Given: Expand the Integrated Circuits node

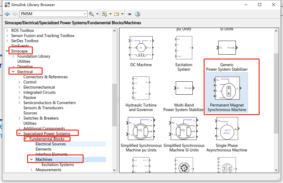Looking at the screenshot, I should [19, 92].
